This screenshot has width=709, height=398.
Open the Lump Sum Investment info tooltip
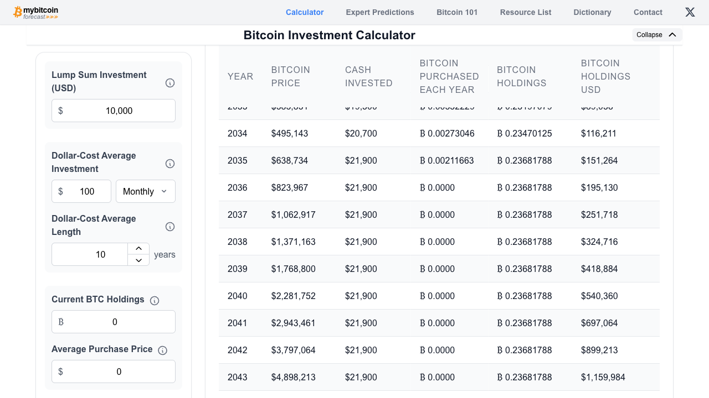pyautogui.click(x=170, y=82)
